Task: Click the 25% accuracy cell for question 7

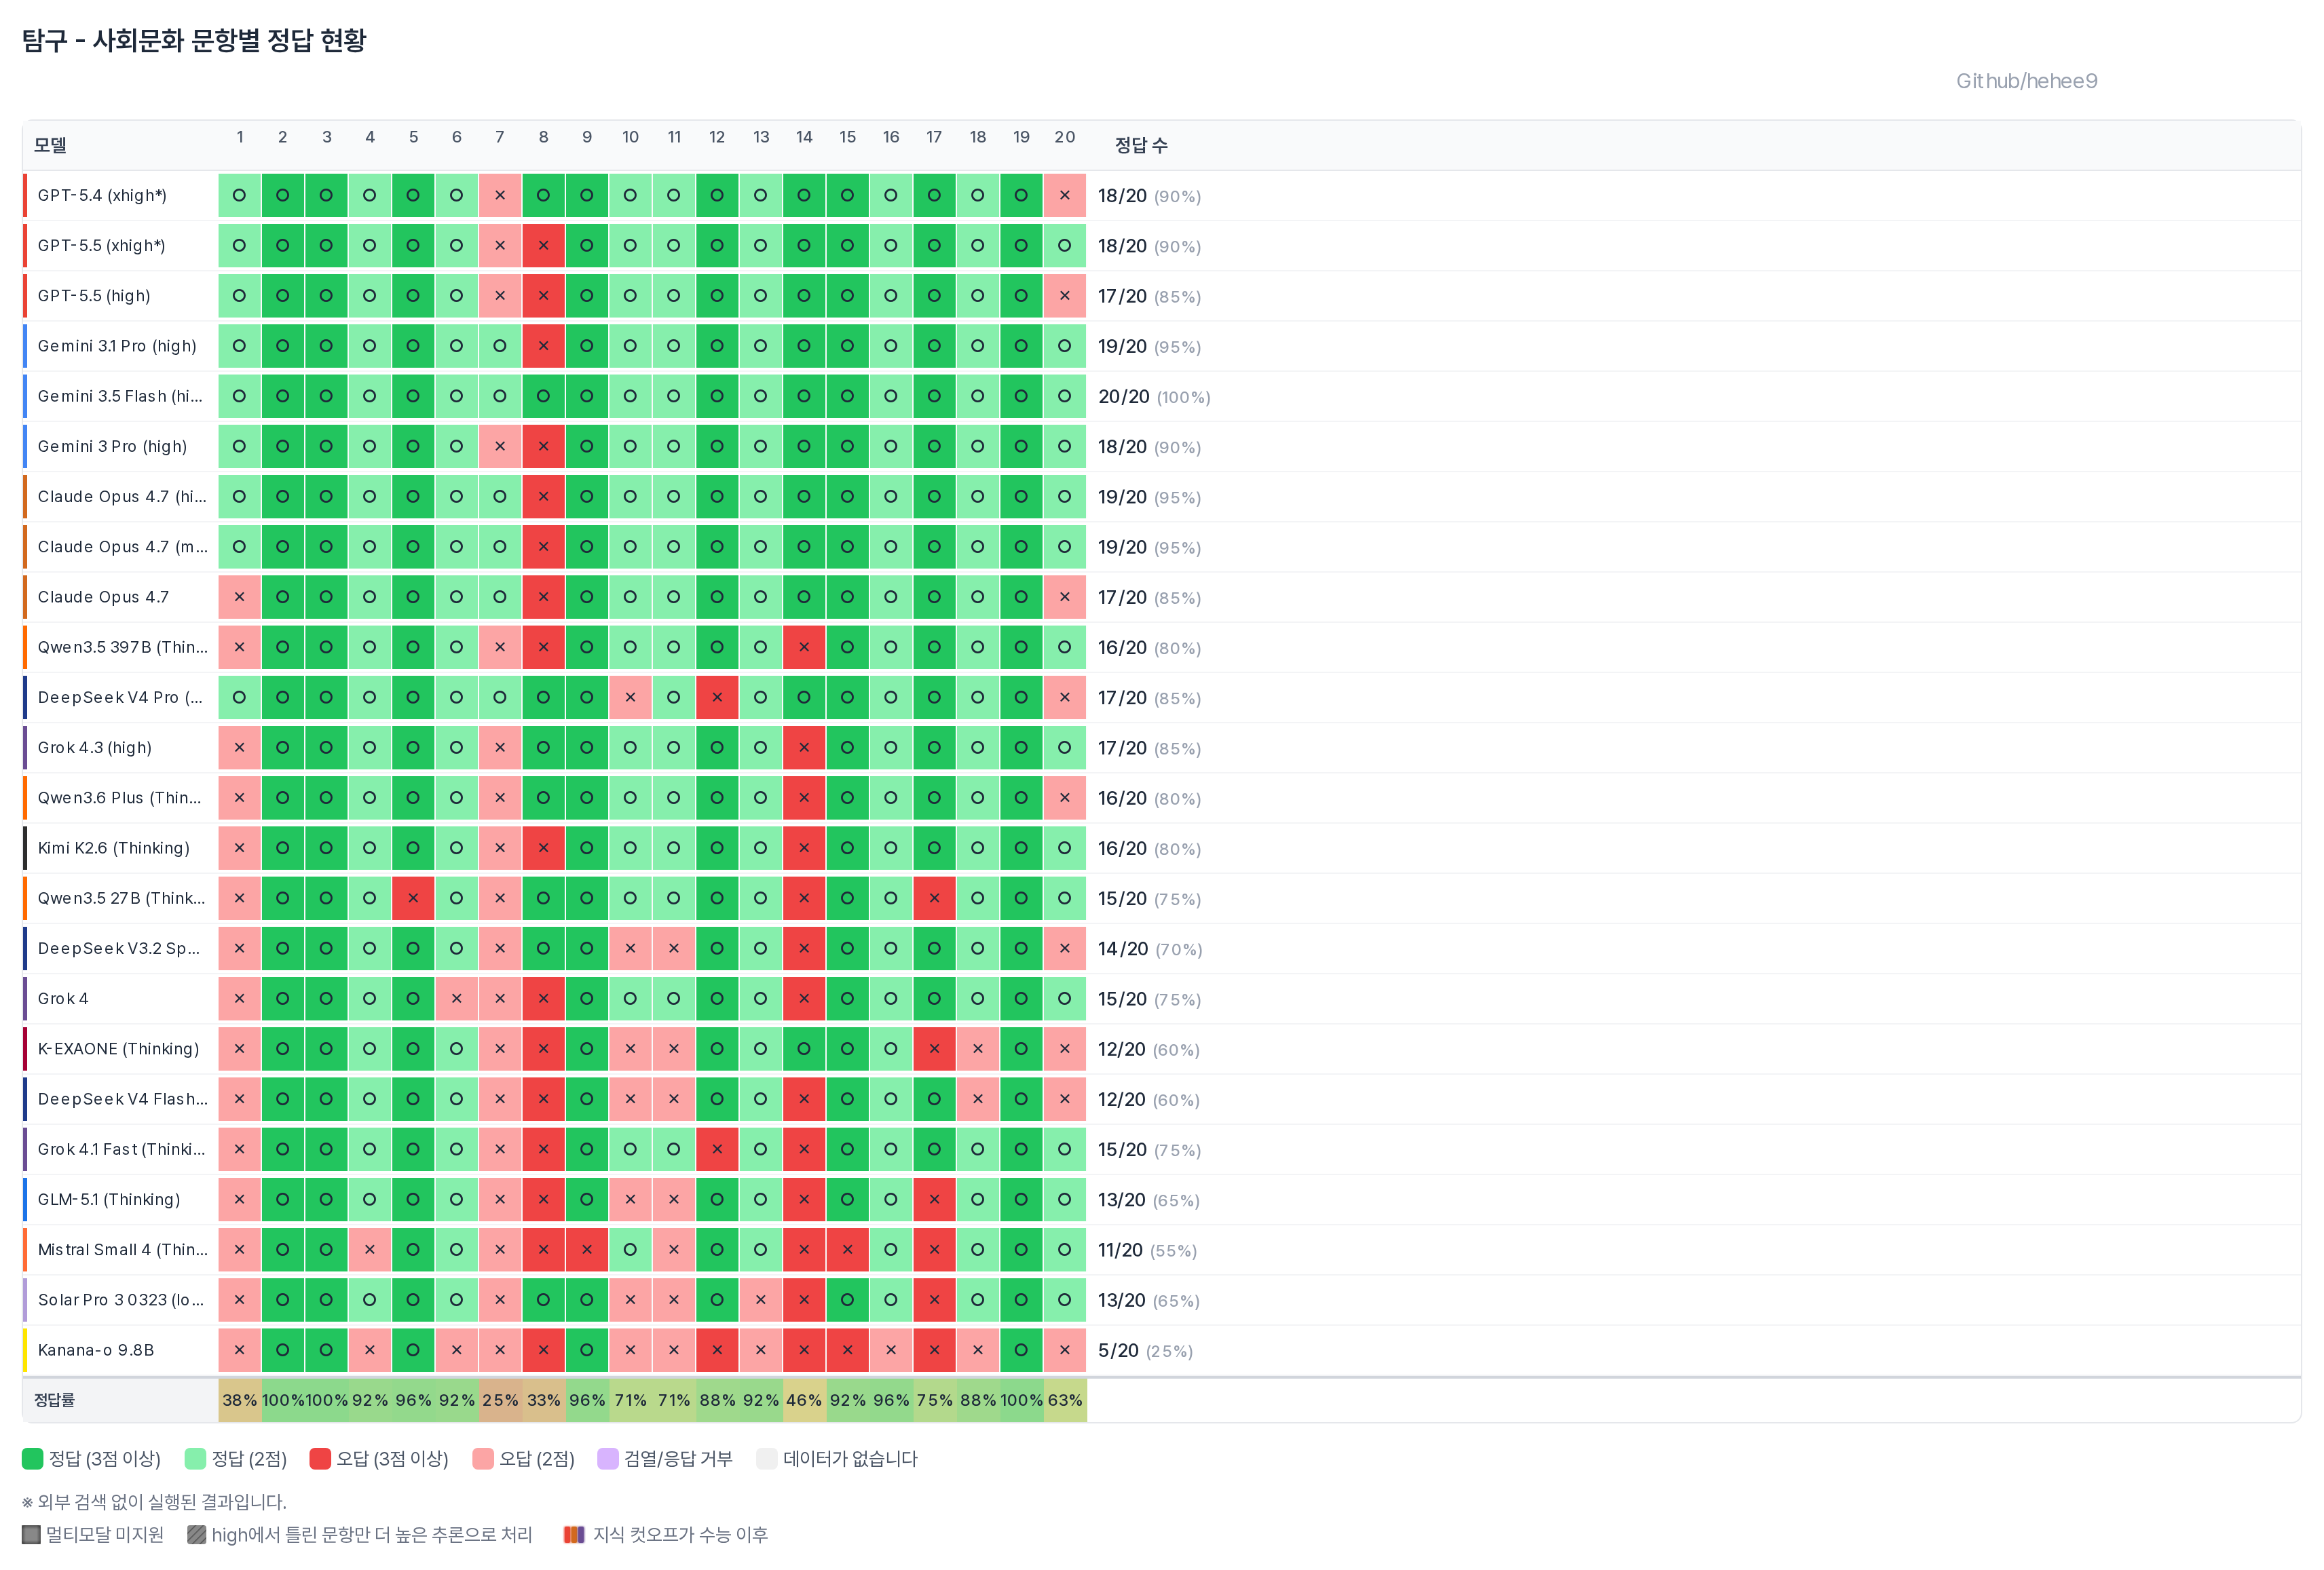Action: [500, 1400]
